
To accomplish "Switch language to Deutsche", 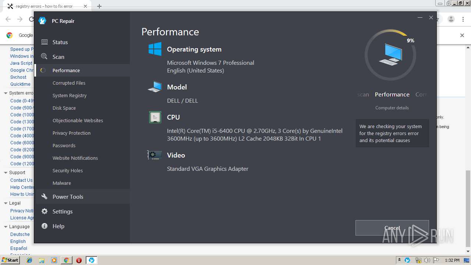I will point(20,234).
